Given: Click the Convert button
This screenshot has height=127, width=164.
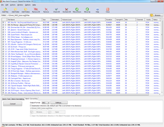Looking at the screenshot, I should pos(13,104).
